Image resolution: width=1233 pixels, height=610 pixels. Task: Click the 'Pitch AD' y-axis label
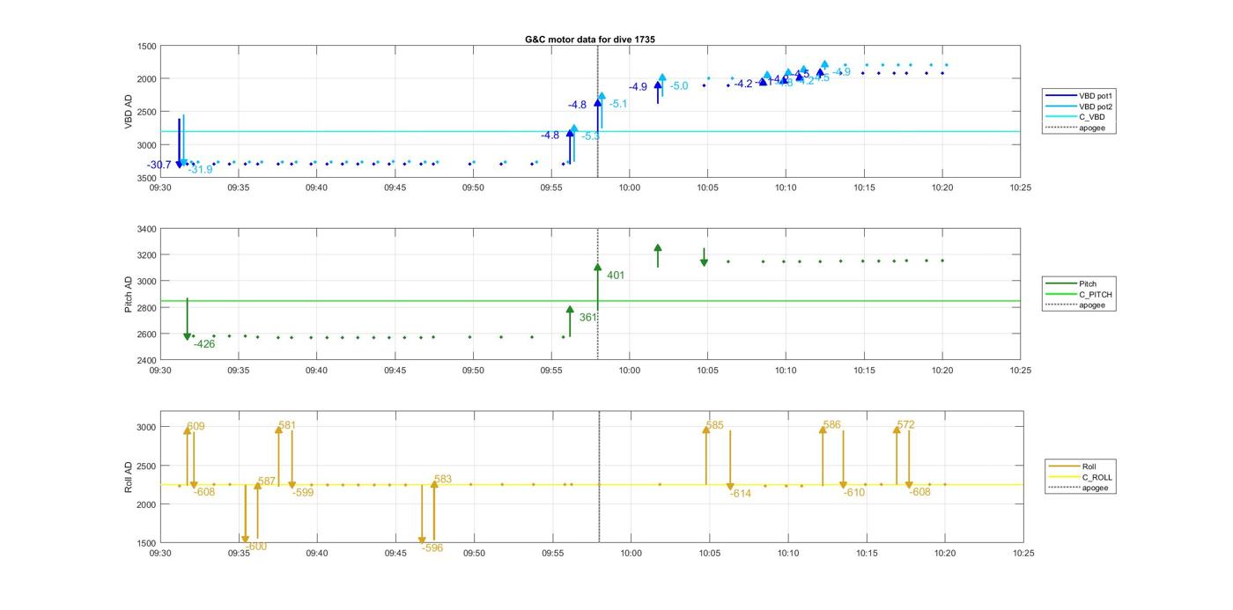[129, 295]
